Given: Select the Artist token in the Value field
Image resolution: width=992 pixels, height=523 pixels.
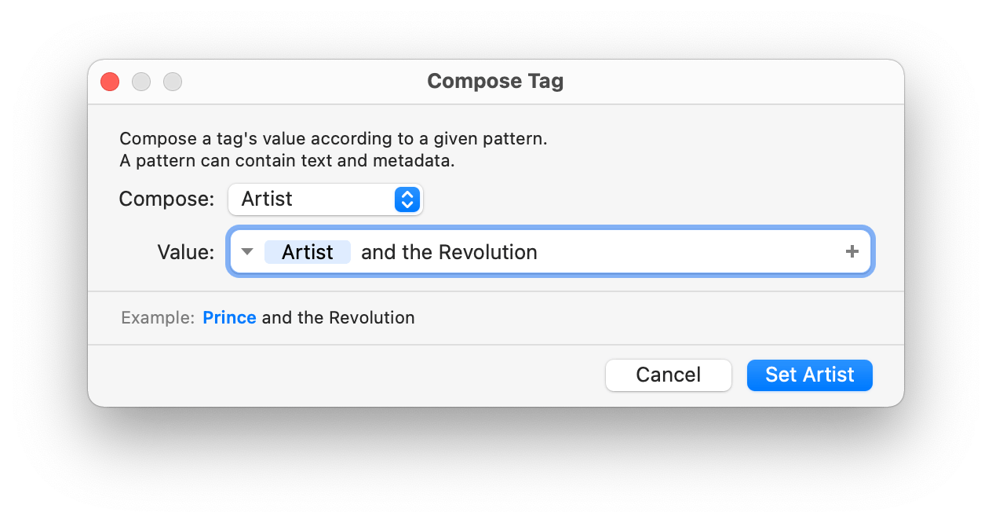Looking at the screenshot, I should 308,252.
